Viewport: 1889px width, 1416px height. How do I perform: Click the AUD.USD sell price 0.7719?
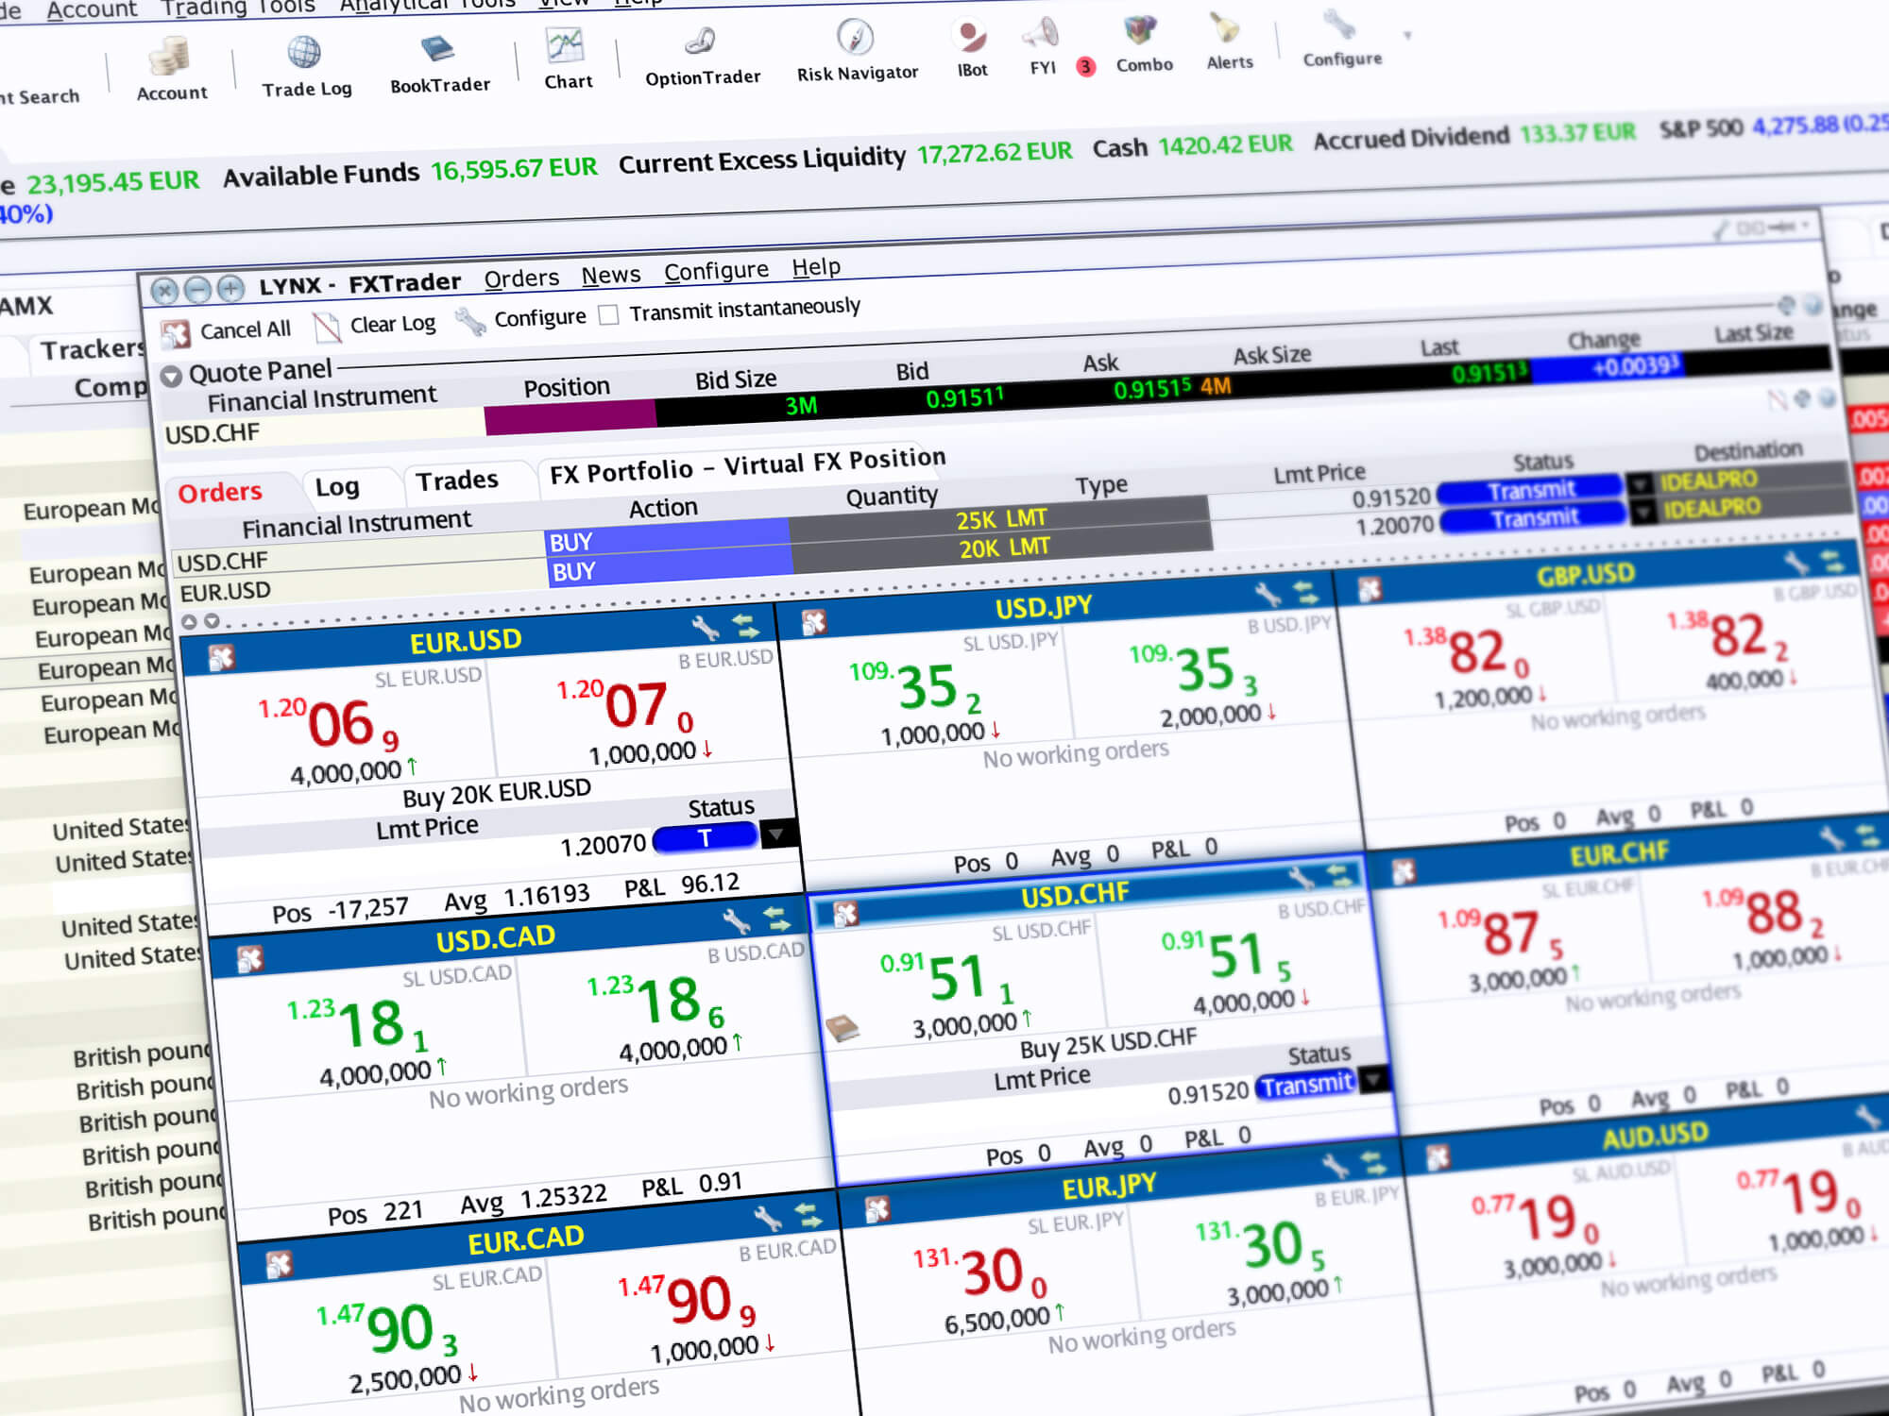coord(1536,1218)
